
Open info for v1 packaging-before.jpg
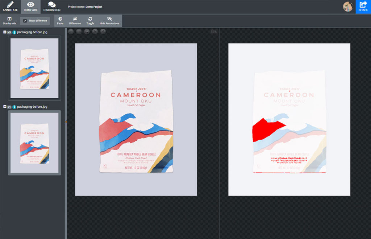pos(14,107)
